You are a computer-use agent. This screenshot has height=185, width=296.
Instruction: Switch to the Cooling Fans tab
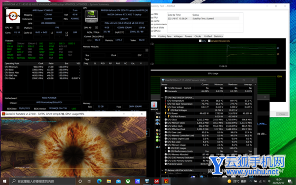pyautogui.click(x=165, y=36)
